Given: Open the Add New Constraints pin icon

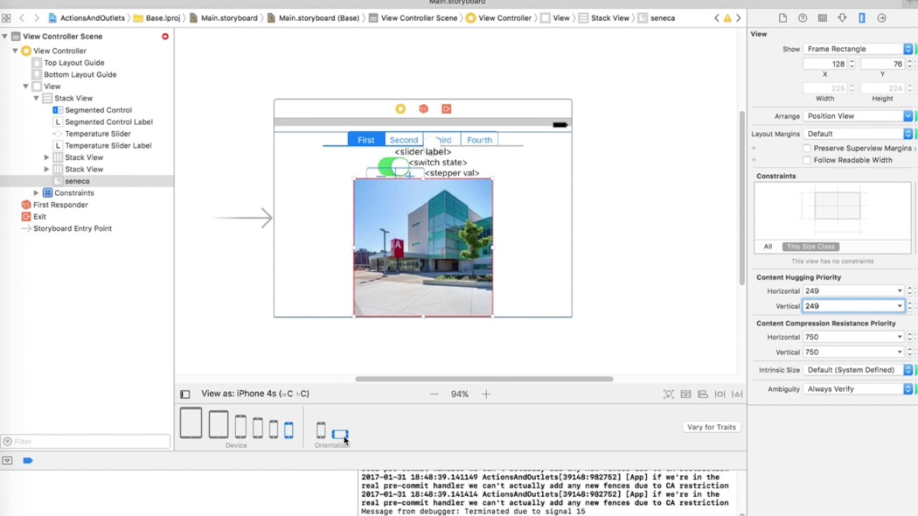Looking at the screenshot, I should pos(720,394).
